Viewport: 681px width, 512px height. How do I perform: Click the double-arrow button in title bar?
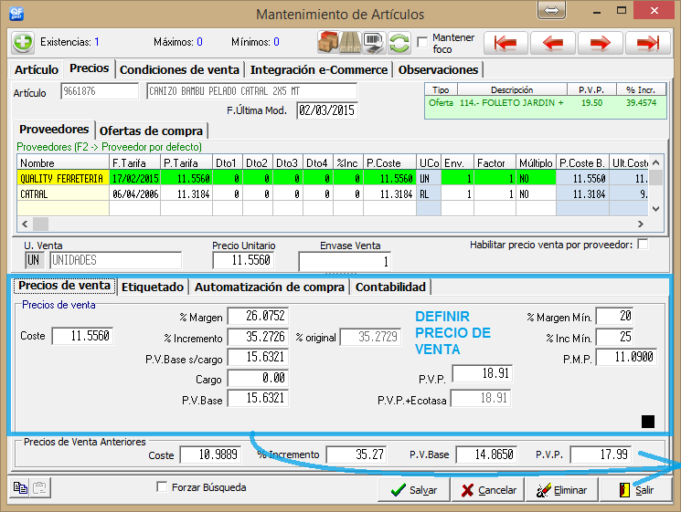coord(551,10)
